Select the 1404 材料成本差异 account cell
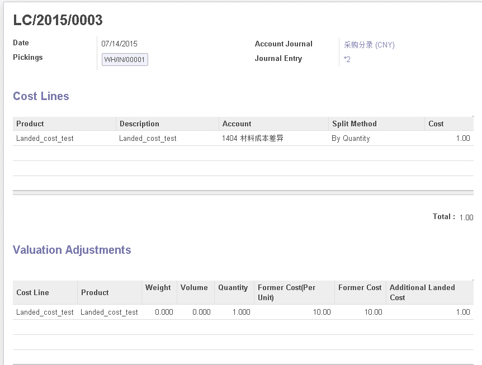The width and height of the screenshot is (482, 365). click(x=253, y=138)
